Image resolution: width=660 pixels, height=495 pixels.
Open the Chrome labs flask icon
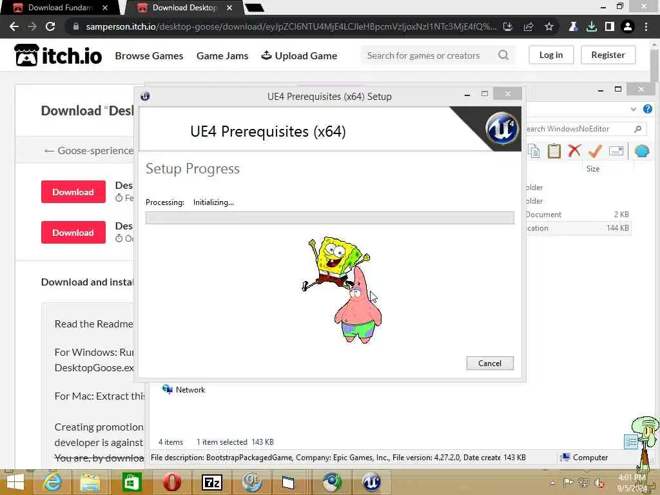click(x=573, y=26)
